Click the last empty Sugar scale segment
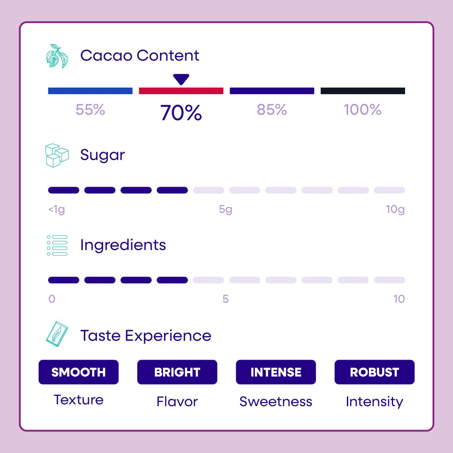Image resolution: width=453 pixels, height=453 pixels. [389, 190]
